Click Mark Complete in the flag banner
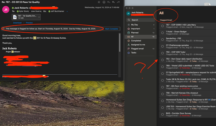Screen dimensions: 216x126 point(111,29)
